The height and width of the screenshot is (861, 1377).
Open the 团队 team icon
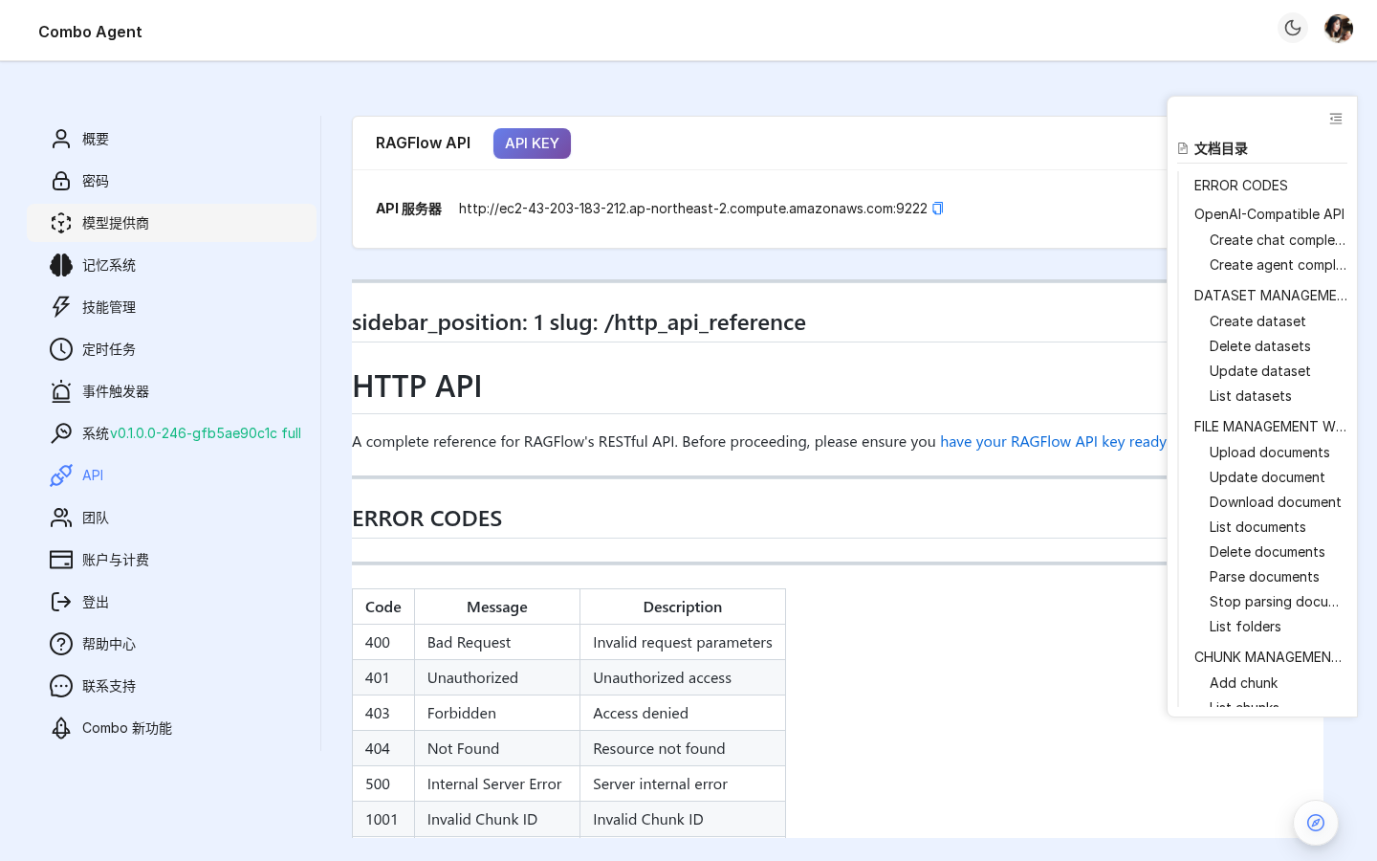point(61,518)
